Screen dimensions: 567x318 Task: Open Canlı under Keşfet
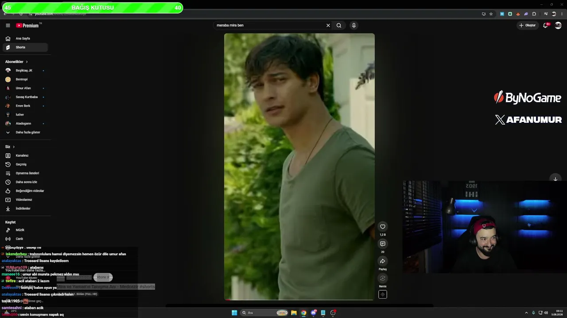(25, 239)
